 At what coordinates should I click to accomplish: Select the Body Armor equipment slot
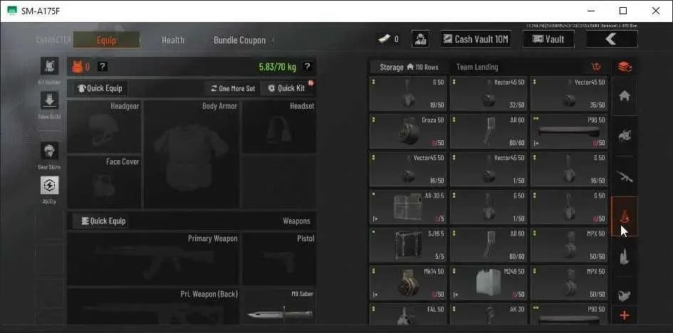point(192,154)
